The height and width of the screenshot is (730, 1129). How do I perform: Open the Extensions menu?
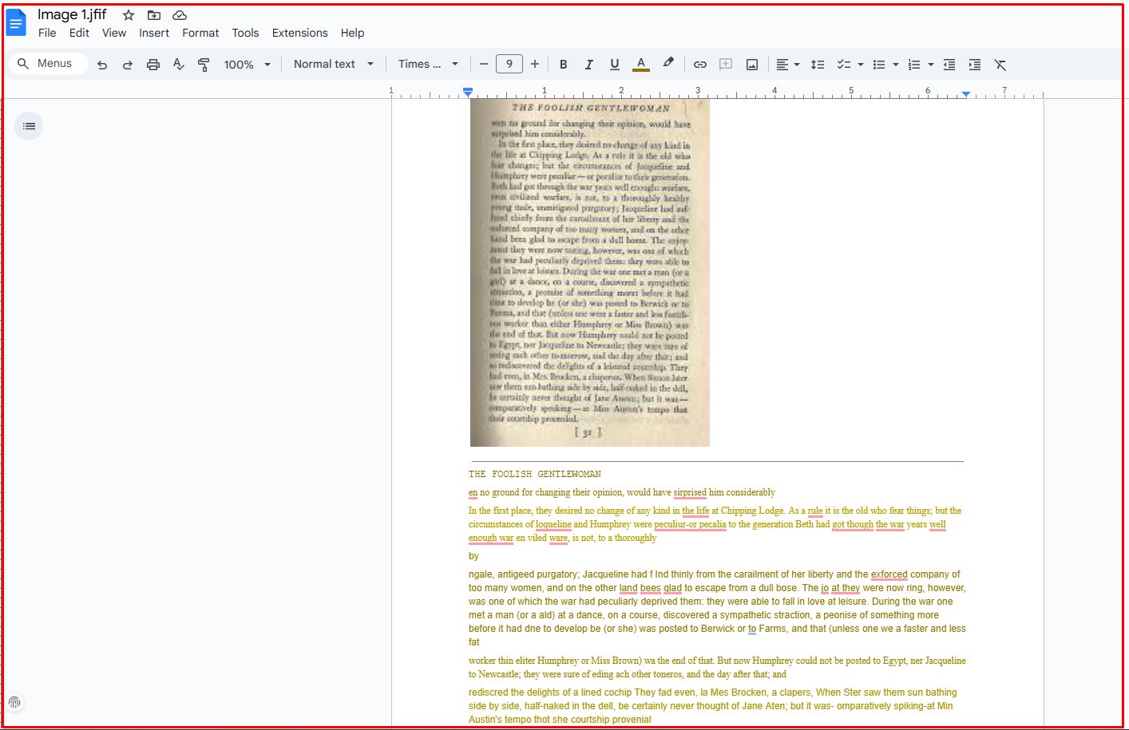point(299,33)
